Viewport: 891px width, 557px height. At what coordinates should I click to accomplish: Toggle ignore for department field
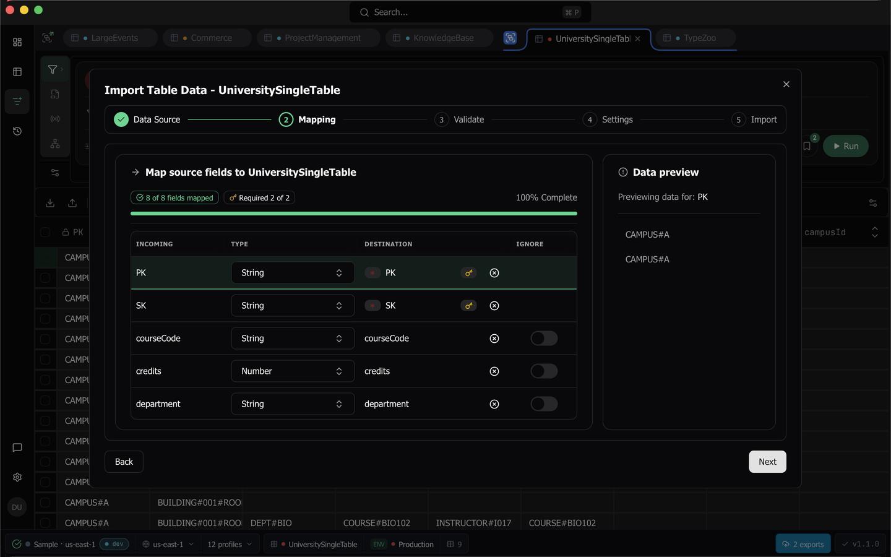click(544, 404)
